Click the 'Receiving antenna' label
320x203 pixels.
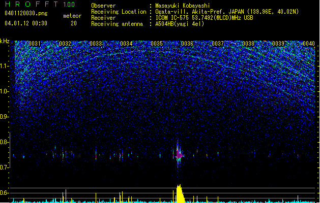117,24
